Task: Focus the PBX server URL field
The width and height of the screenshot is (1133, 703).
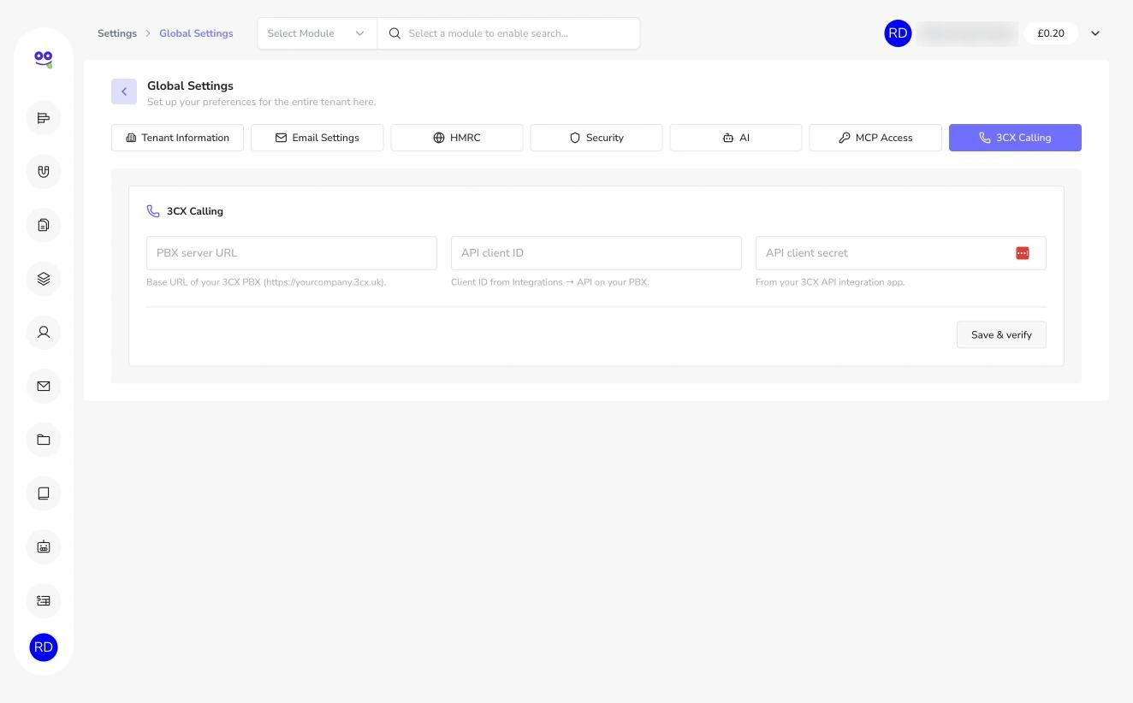Action: point(292,253)
